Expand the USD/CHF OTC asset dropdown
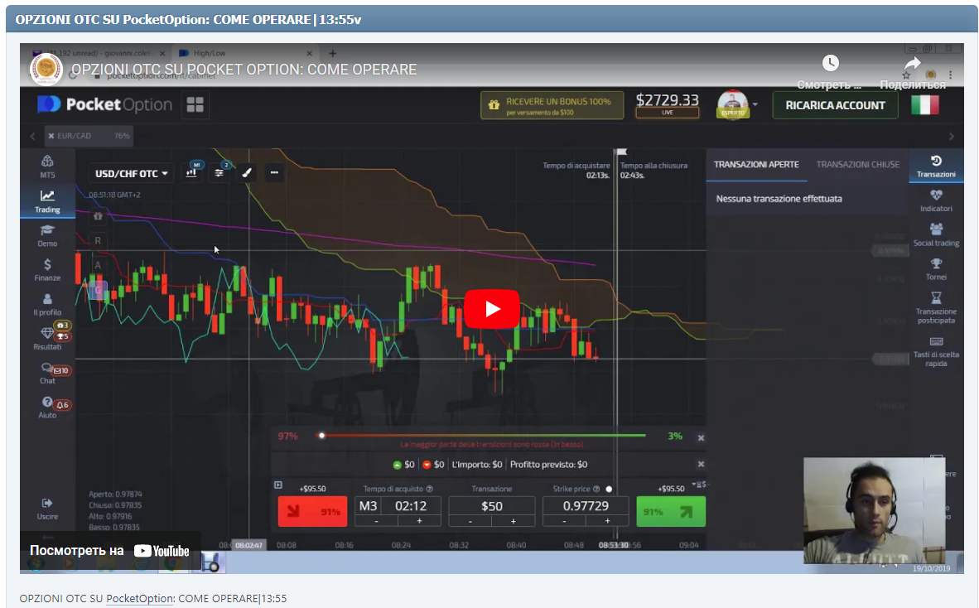979x608 pixels. [132, 173]
